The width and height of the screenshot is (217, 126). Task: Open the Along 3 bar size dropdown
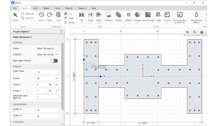[x=53, y=91]
